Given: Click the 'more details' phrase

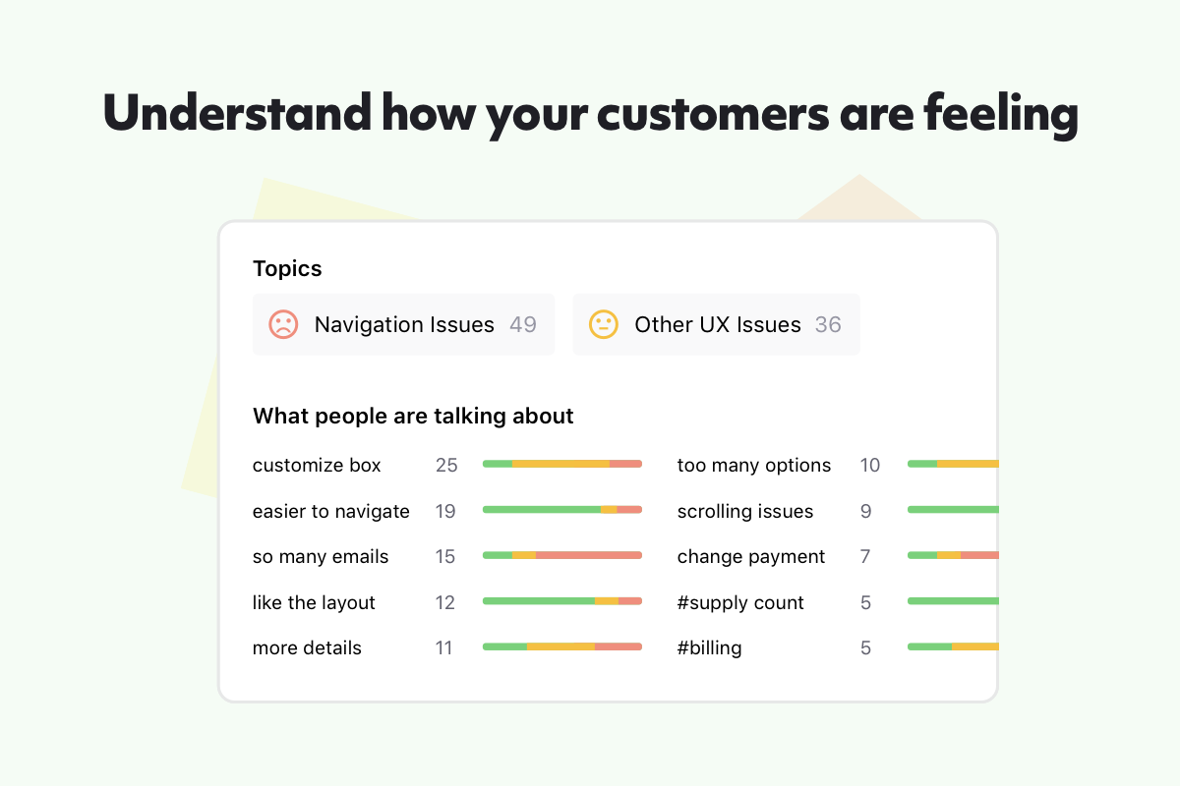Looking at the screenshot, I should pyautogui.click(x=307, y=647).
